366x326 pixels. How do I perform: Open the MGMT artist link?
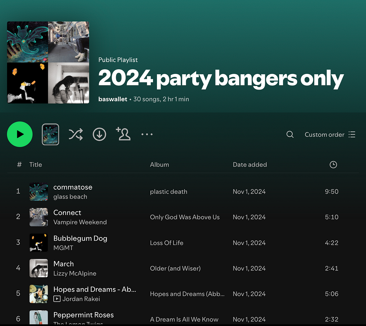(x=63, y=248)
